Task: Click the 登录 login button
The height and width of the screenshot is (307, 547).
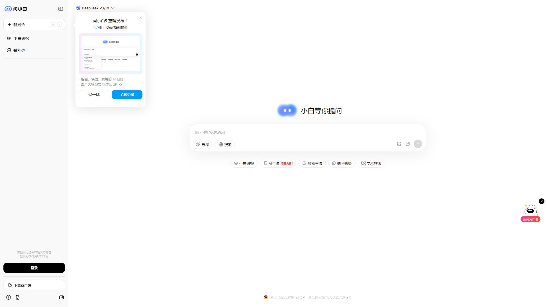Action: (34, 267)
